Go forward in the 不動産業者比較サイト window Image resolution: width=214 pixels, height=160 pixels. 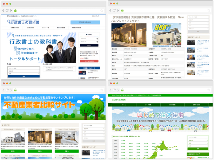11,90
